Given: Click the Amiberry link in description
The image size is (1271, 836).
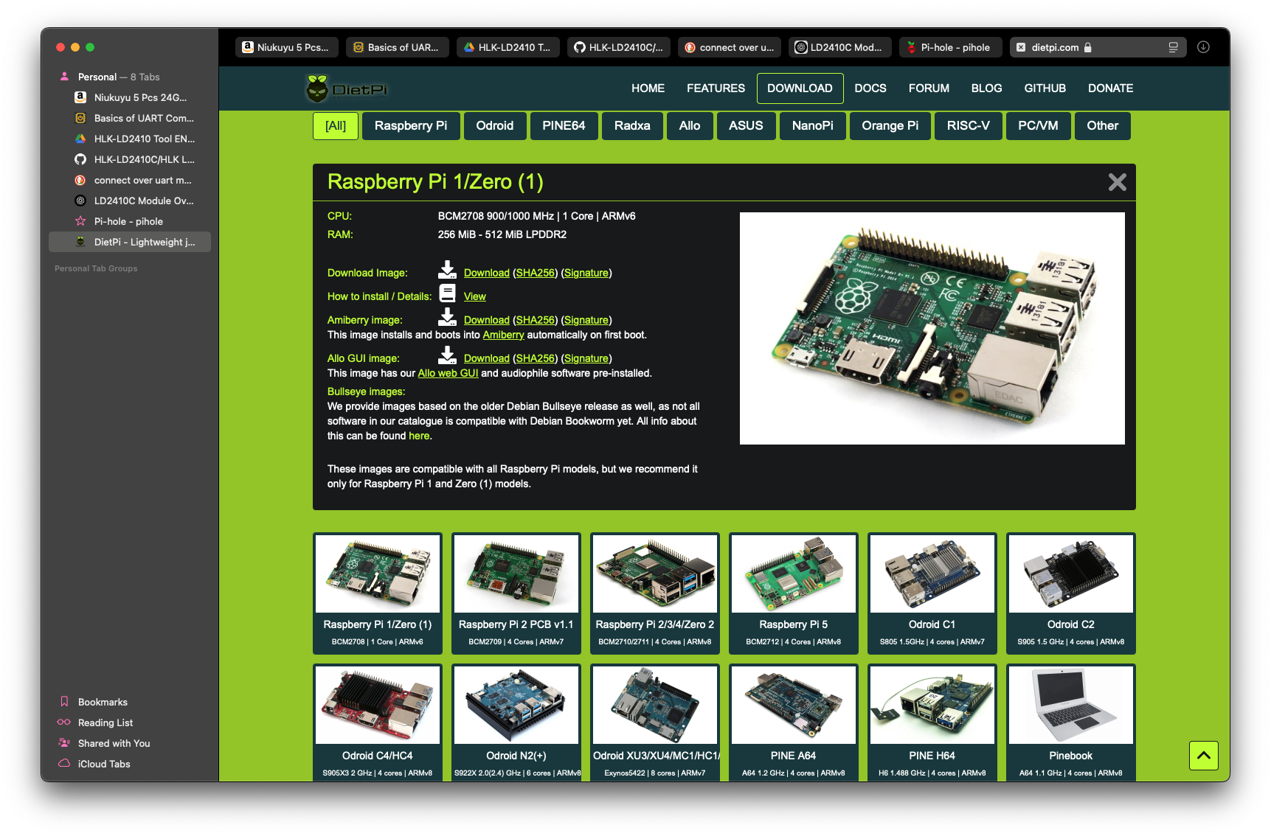Looking at the screenshot, I should [503, 335].
